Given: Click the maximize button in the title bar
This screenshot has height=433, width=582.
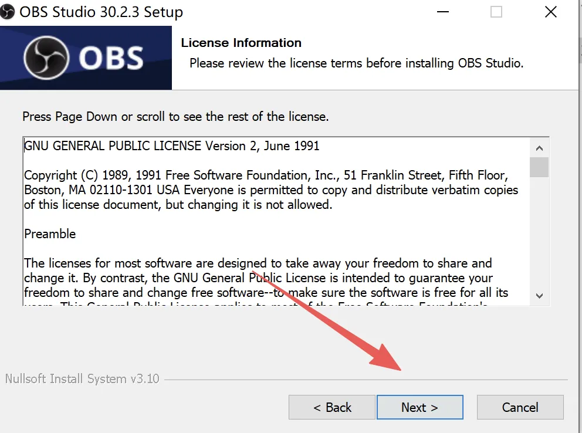Looking at the screenshot, I should pos(496,12).
